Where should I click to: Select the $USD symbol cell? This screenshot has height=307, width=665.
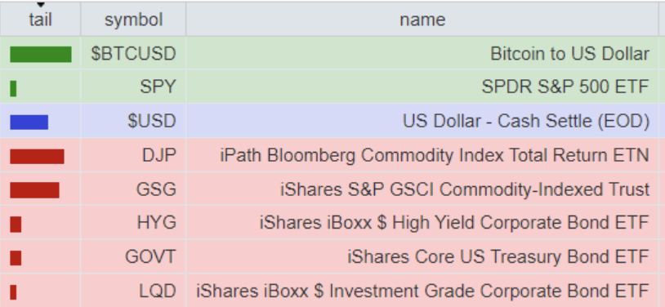(x=133, y=122)
